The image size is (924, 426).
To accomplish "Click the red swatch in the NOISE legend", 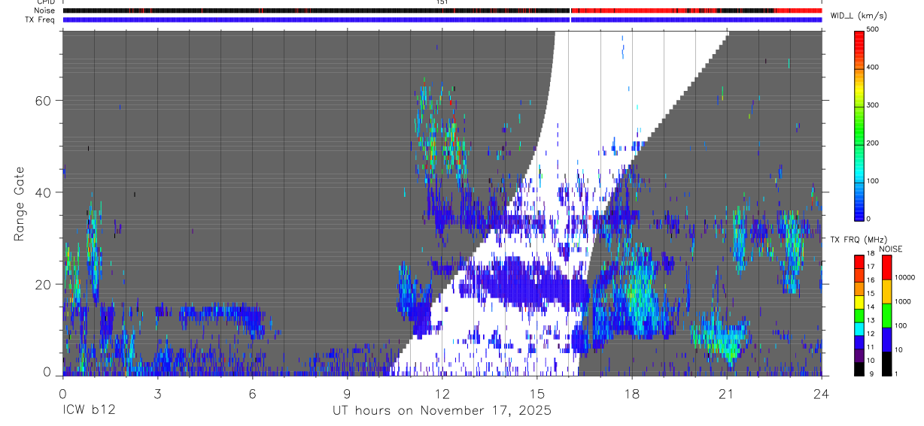I will 886,267.
